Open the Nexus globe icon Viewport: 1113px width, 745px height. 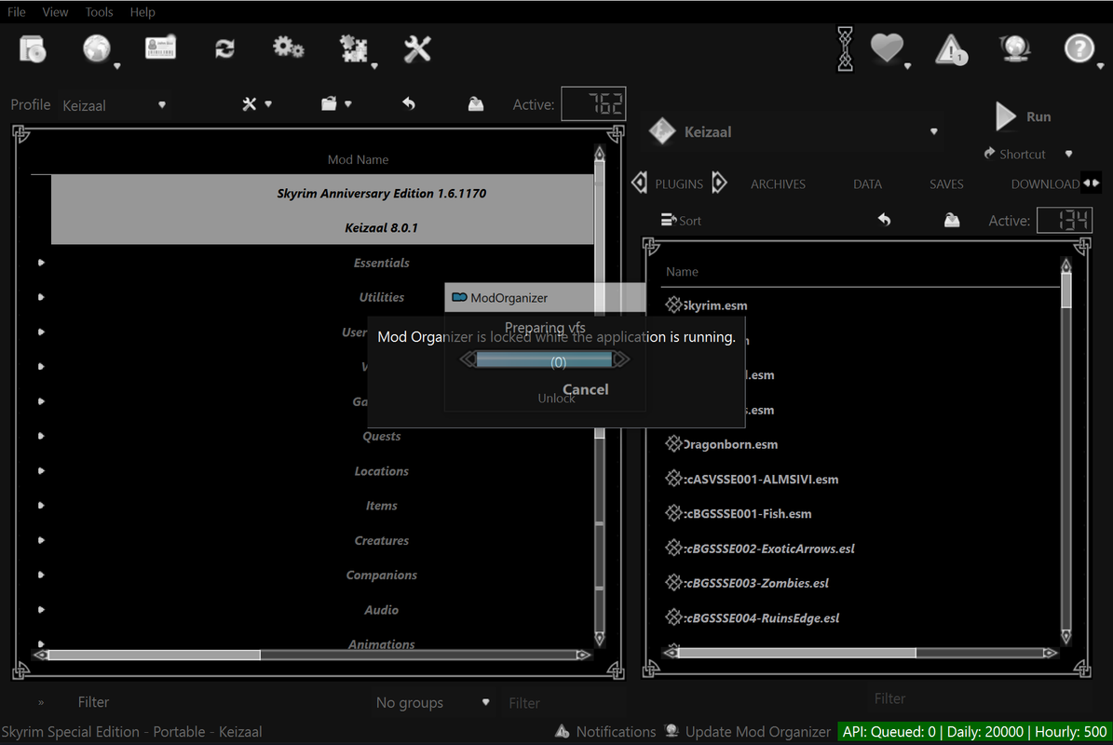[x=97, y=49]
